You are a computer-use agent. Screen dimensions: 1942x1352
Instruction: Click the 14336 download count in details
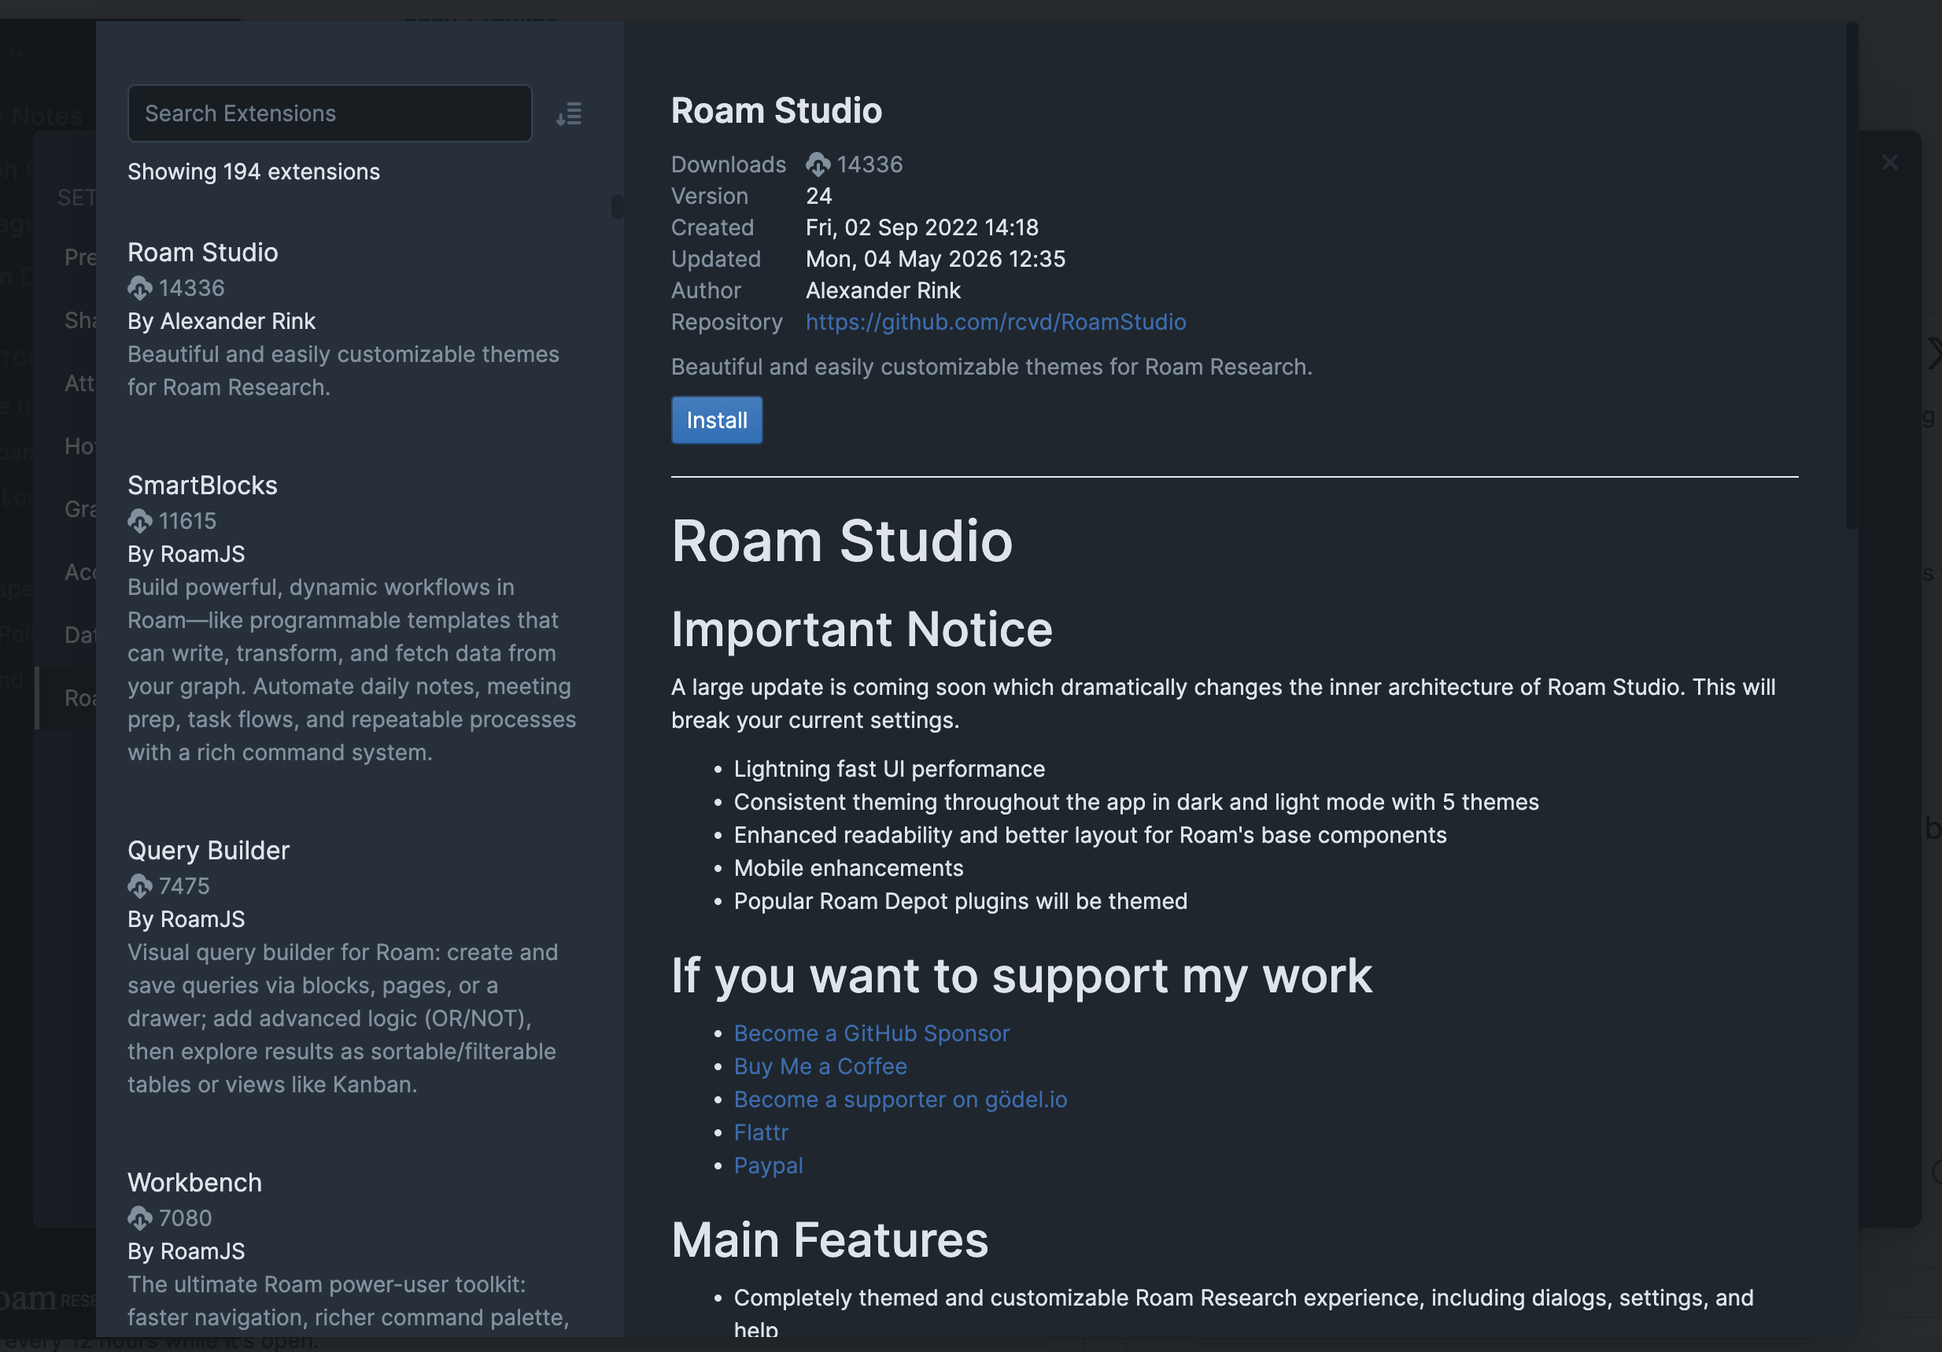pyautogui.click(x=869, y=164)
